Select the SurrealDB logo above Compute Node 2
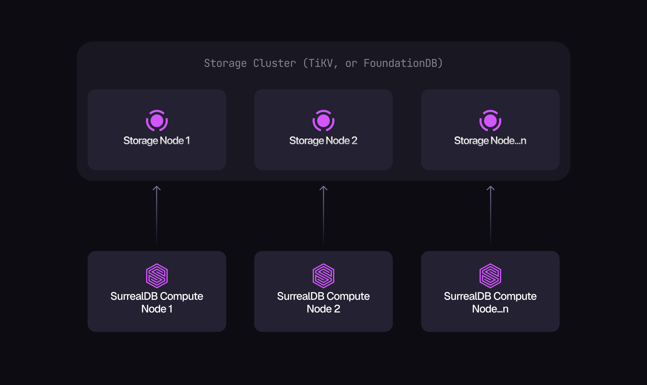Screen dimensions: 647x385 coord(323,276)
